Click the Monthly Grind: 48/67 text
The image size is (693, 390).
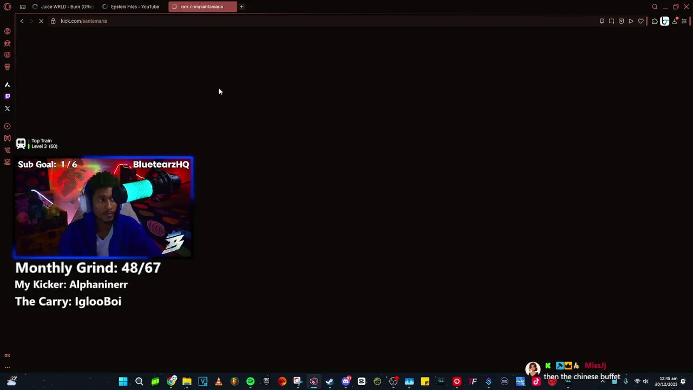88,268
